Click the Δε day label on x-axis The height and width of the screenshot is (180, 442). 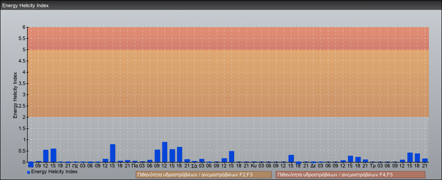(x=313, y=166)
